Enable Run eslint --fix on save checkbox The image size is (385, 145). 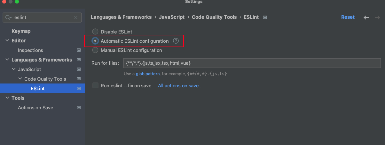click(x=95, y=85)
